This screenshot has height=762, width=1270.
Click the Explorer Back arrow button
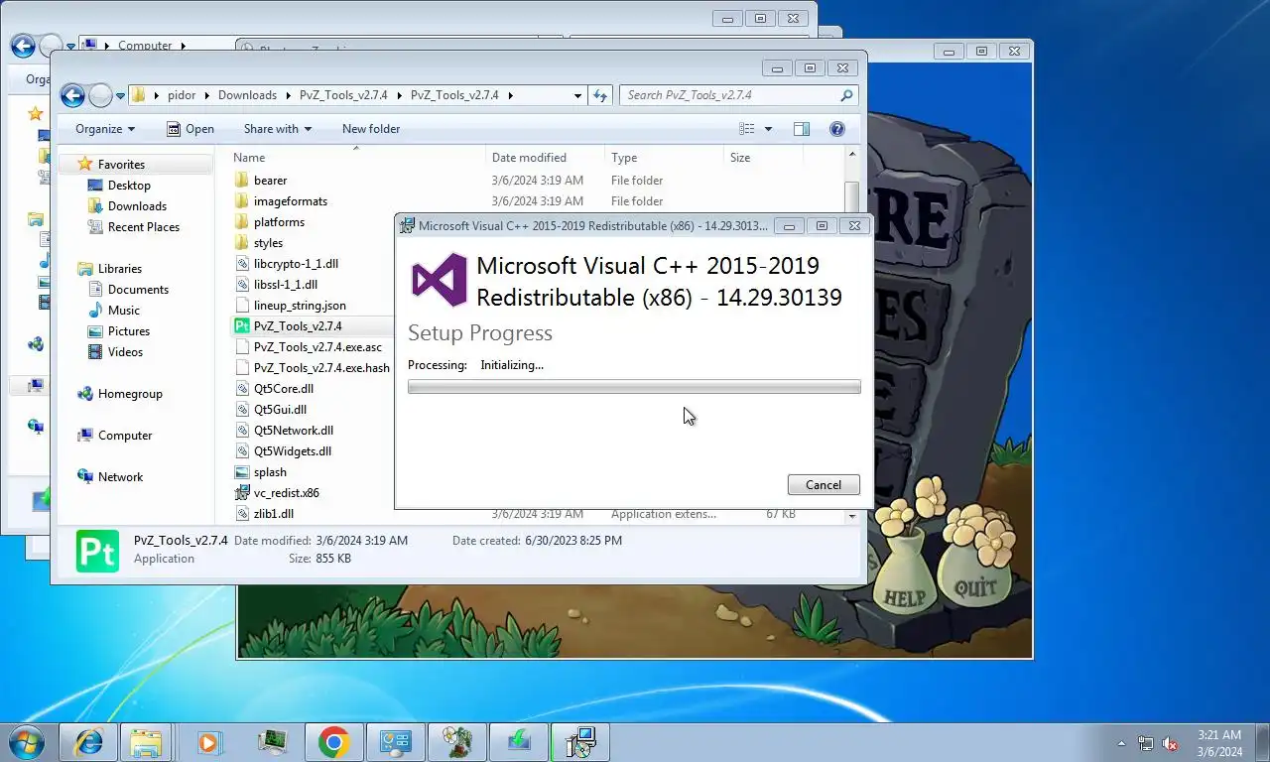coord(72,95)
